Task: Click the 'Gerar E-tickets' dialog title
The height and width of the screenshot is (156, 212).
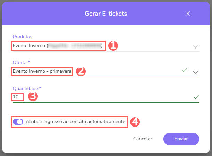Action: (106, 14)
